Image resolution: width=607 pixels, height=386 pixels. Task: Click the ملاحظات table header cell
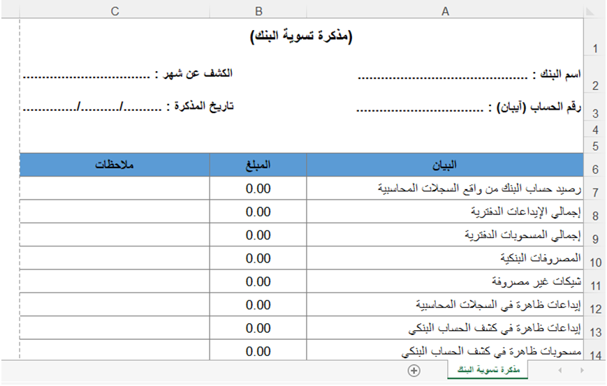pos(115,165)
